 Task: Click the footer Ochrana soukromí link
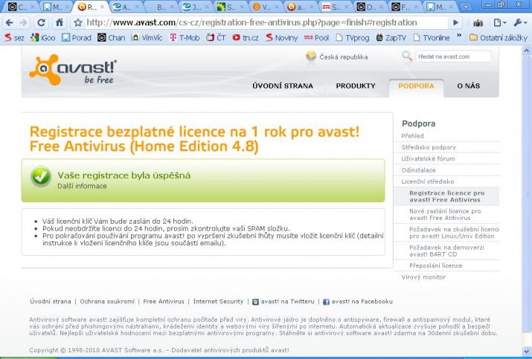[x=107, y=301]
